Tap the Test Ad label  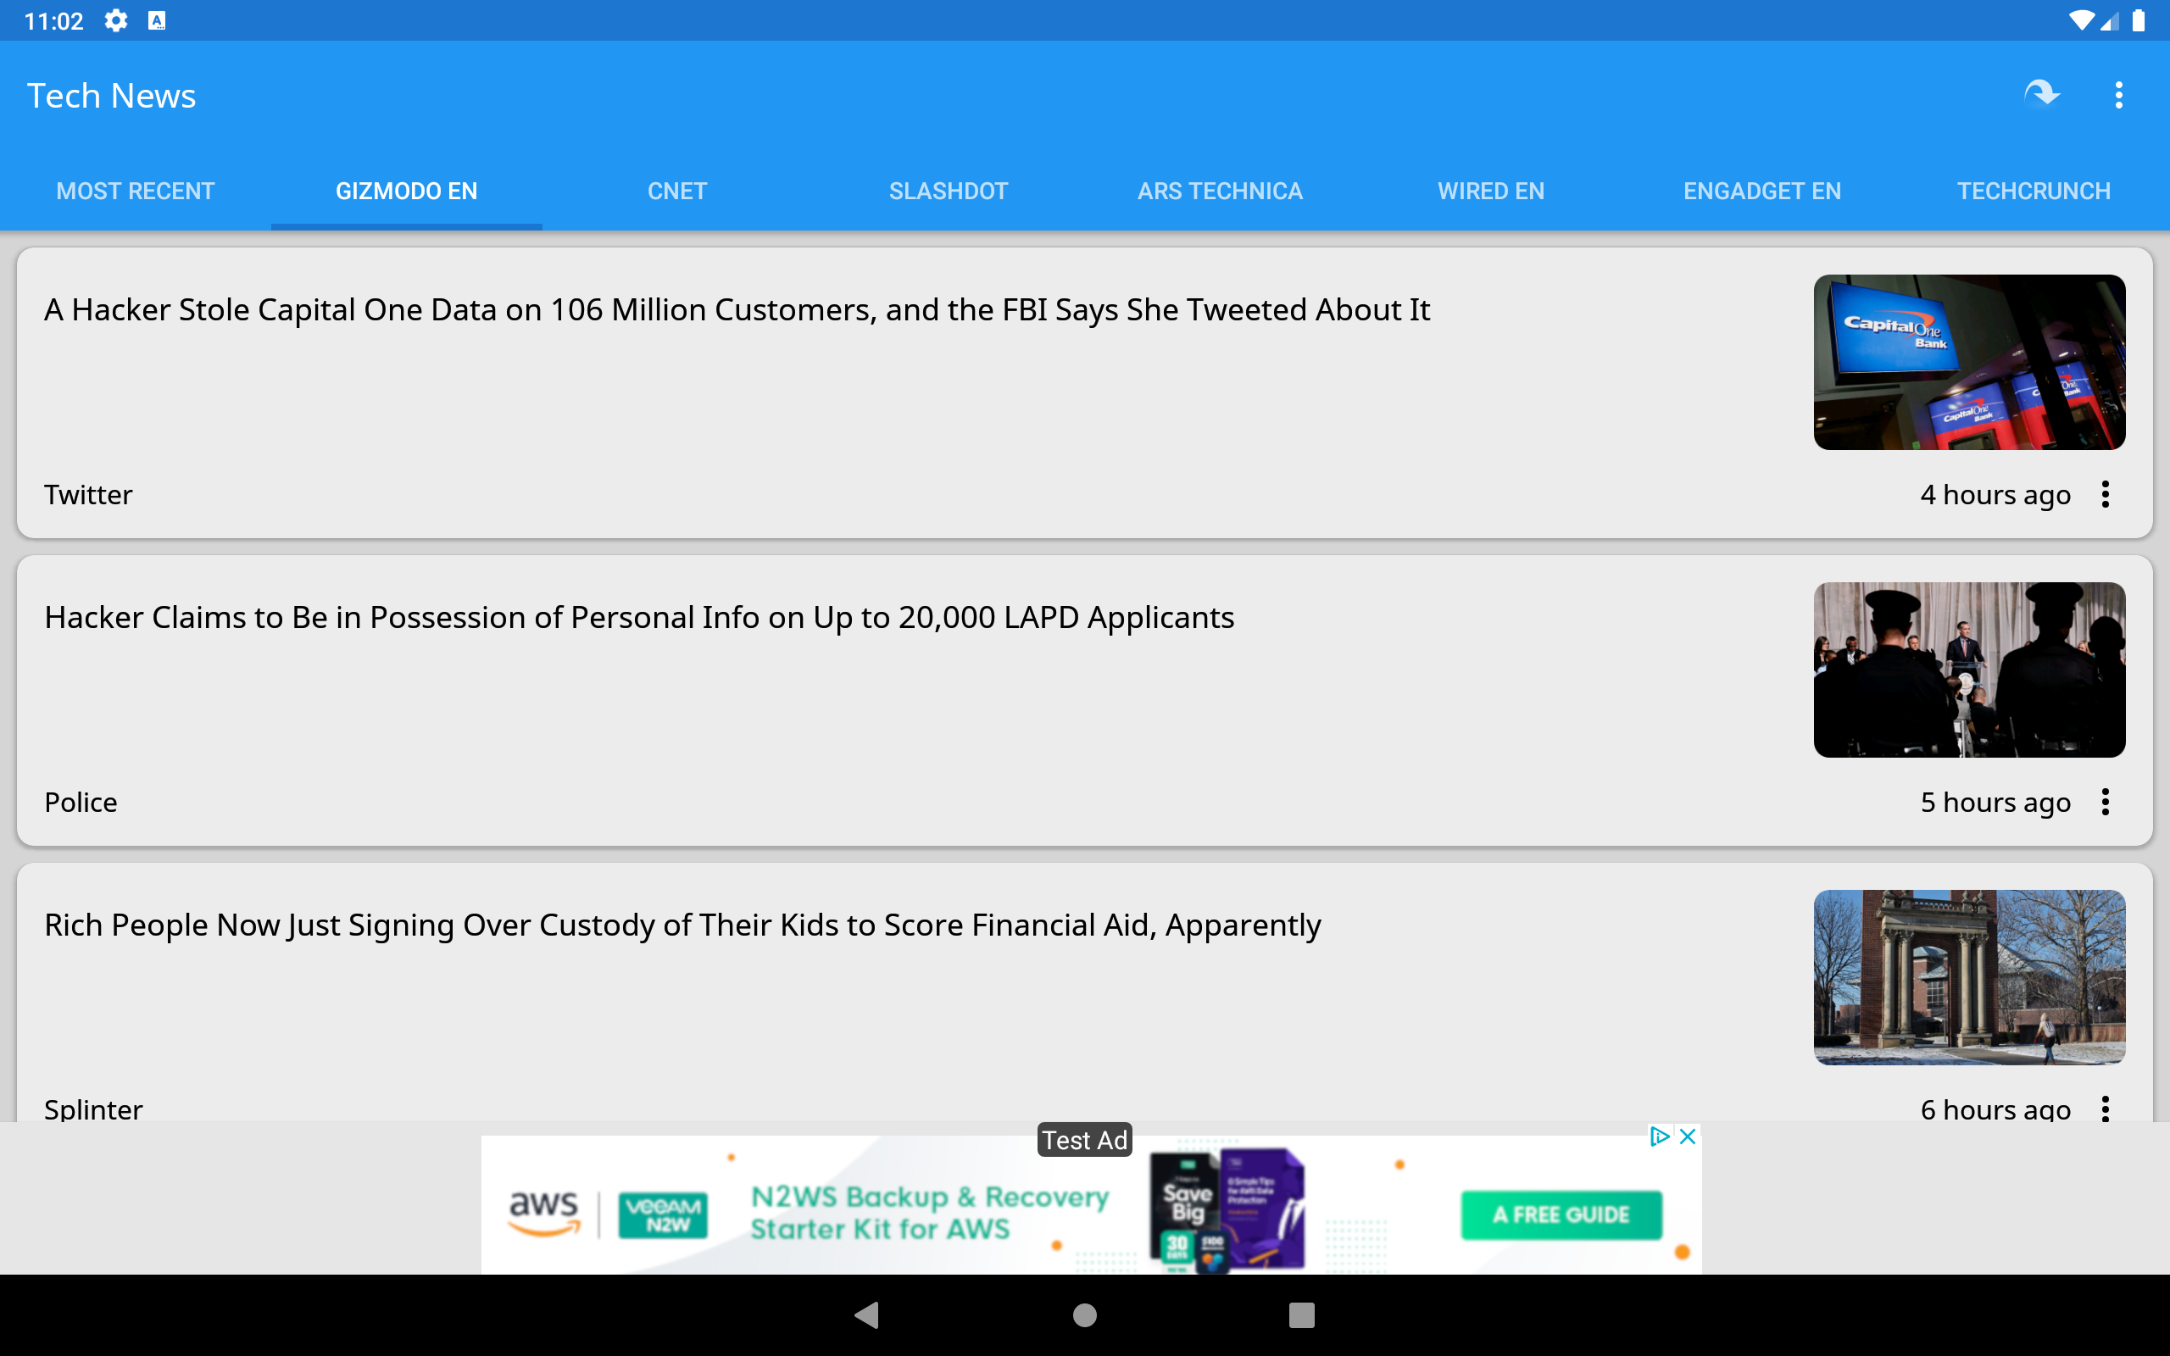1085,1140
